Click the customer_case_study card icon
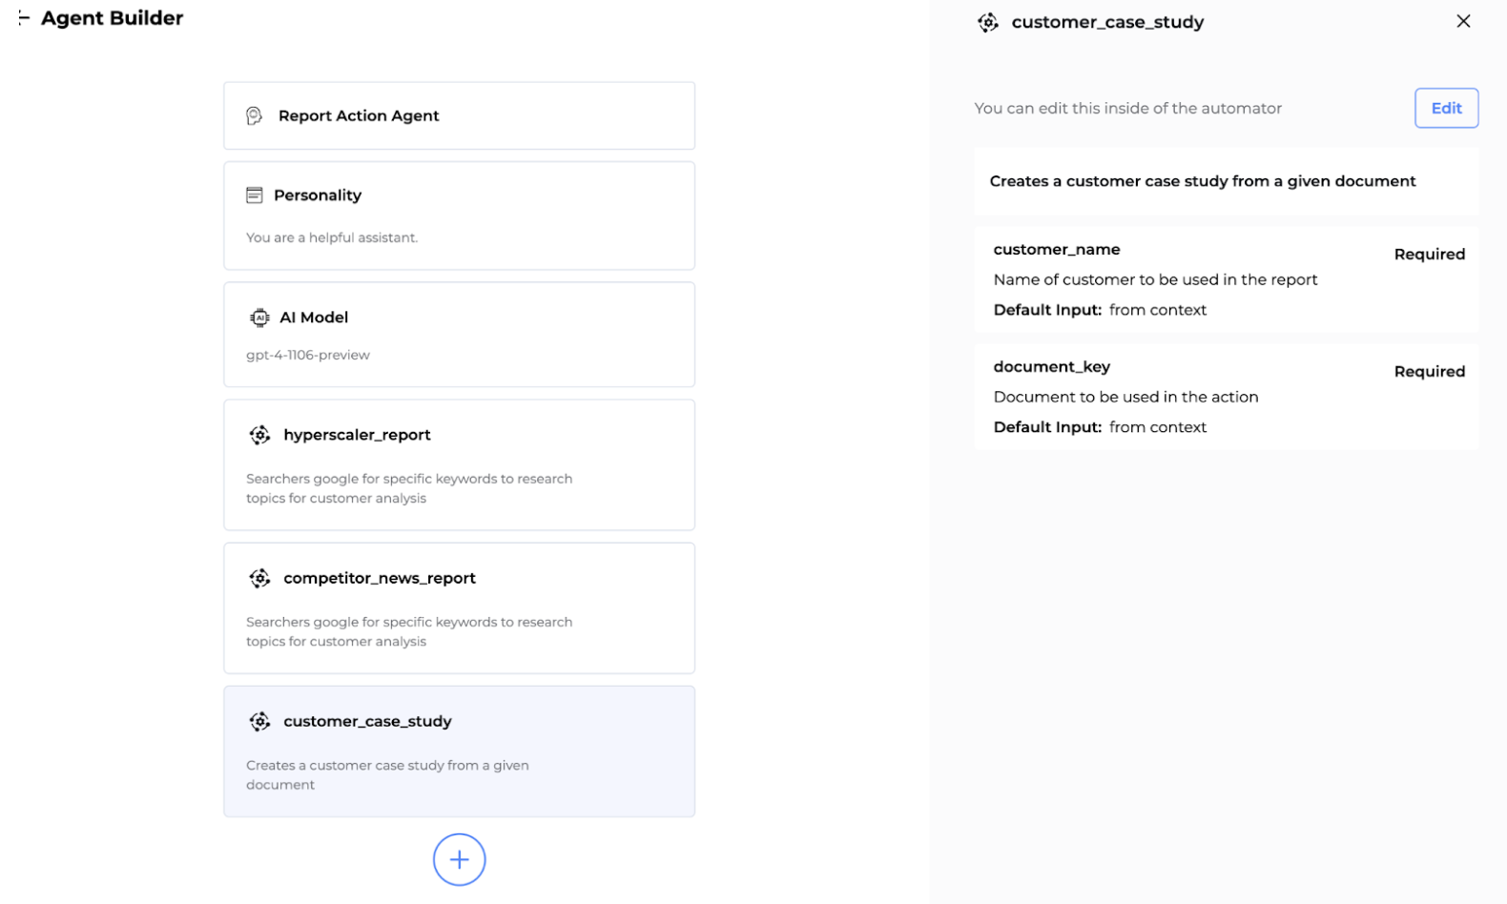Screen dimensions: 1507x904 [x=259, y=721]
